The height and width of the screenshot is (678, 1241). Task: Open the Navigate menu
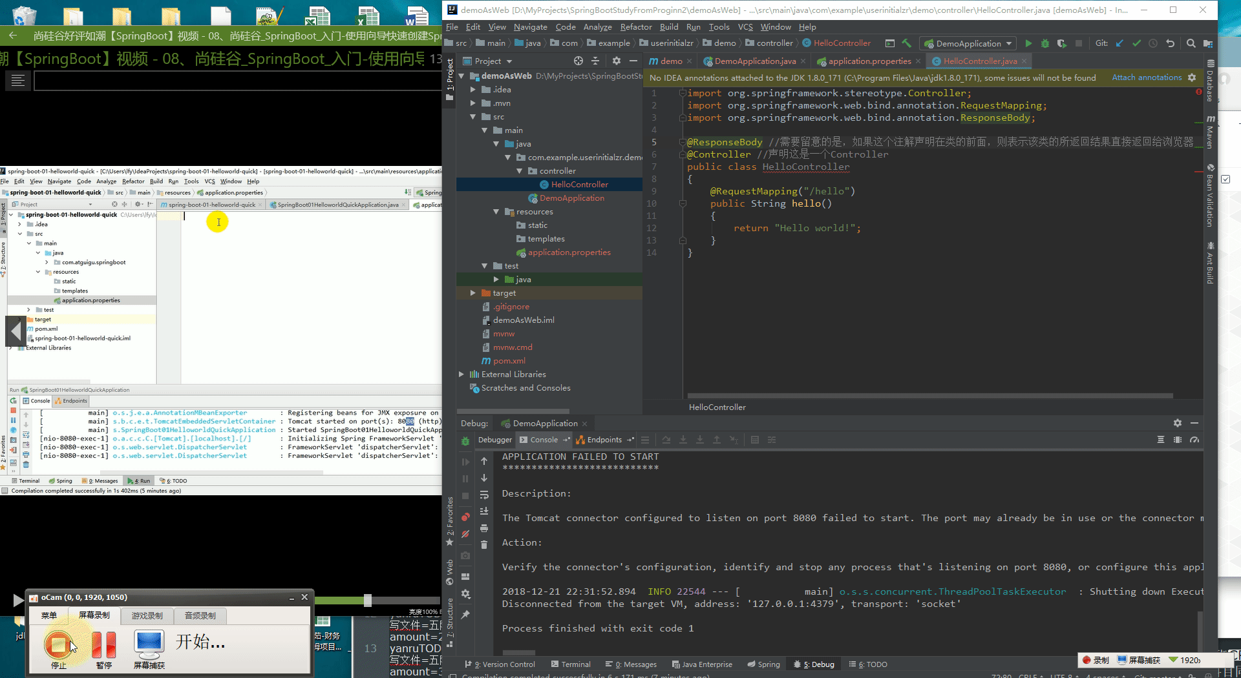point(530,27)
